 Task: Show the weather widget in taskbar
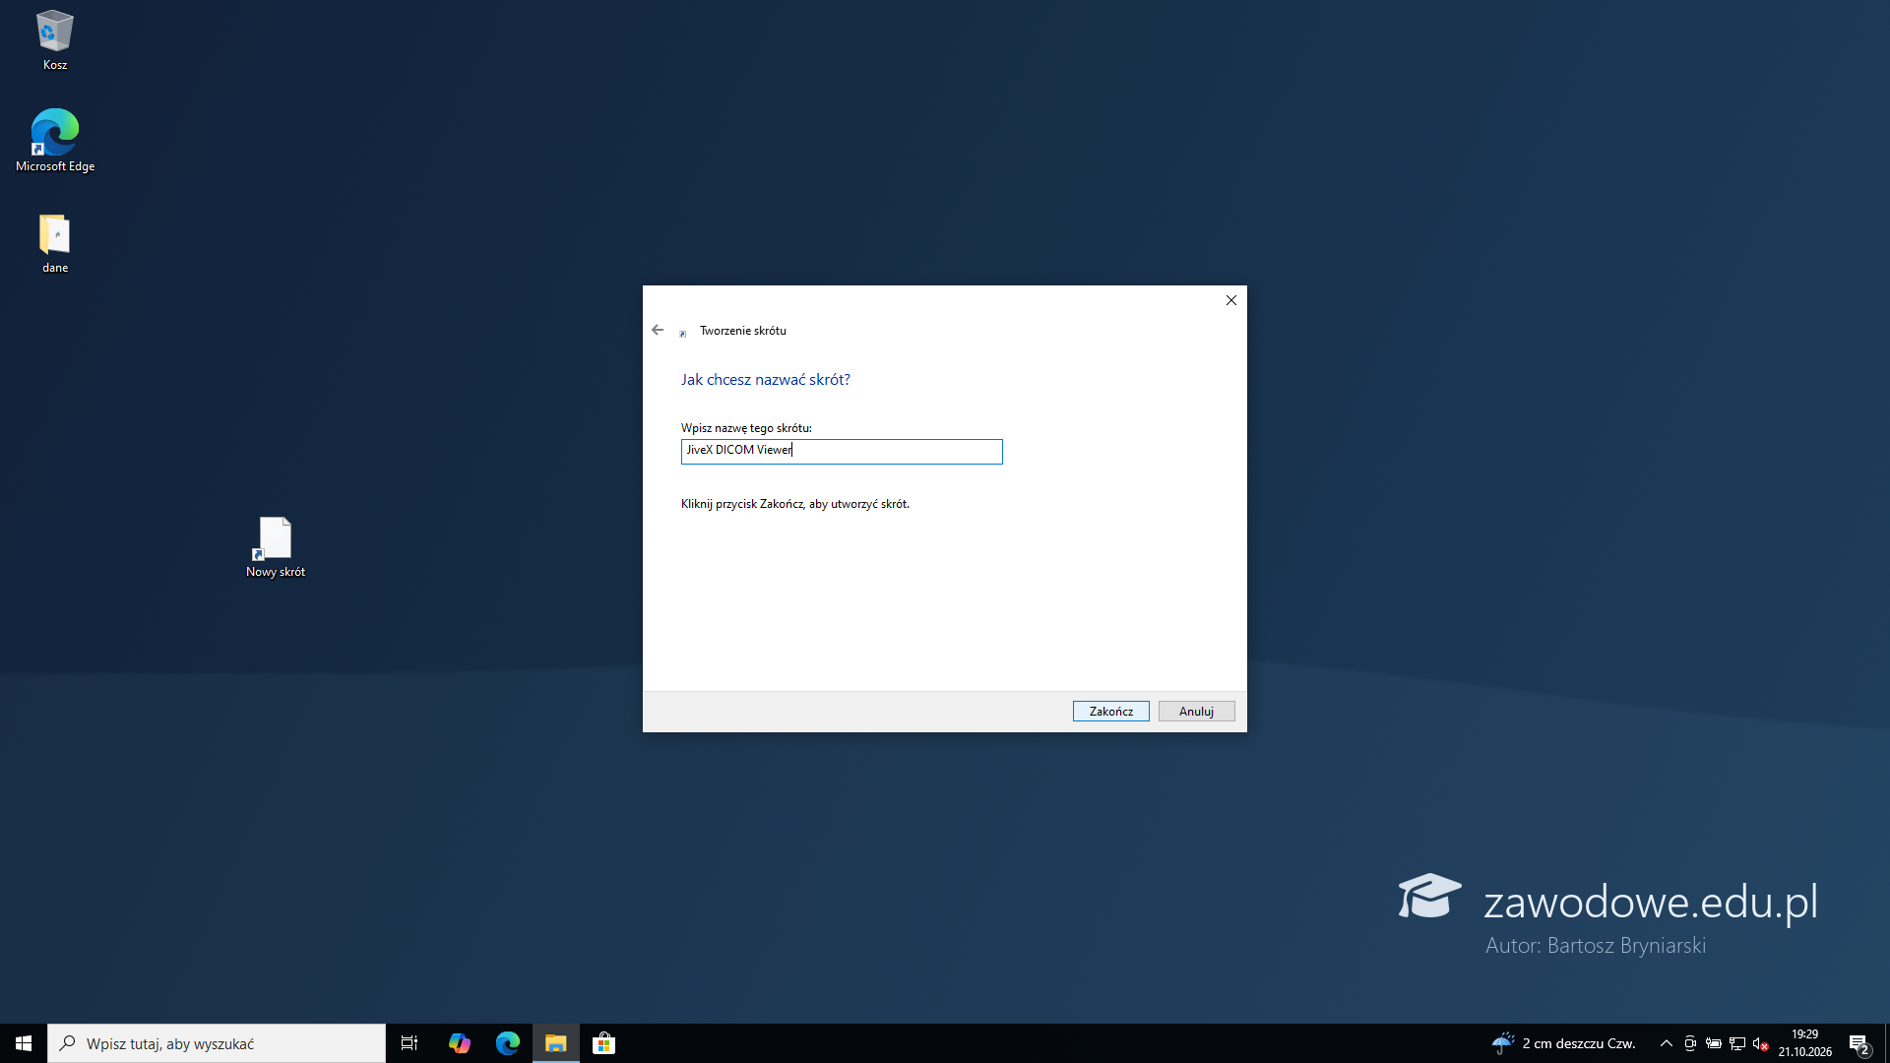[x=1563, y=1043]
